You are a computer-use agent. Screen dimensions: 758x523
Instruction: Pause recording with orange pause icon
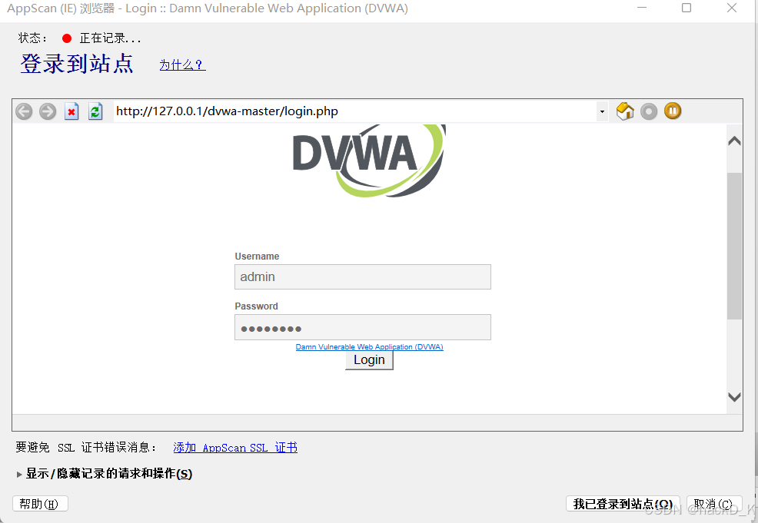point(673,111)
